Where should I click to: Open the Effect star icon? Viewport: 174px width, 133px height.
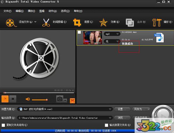pyautogui.click(x=103, y=23)
